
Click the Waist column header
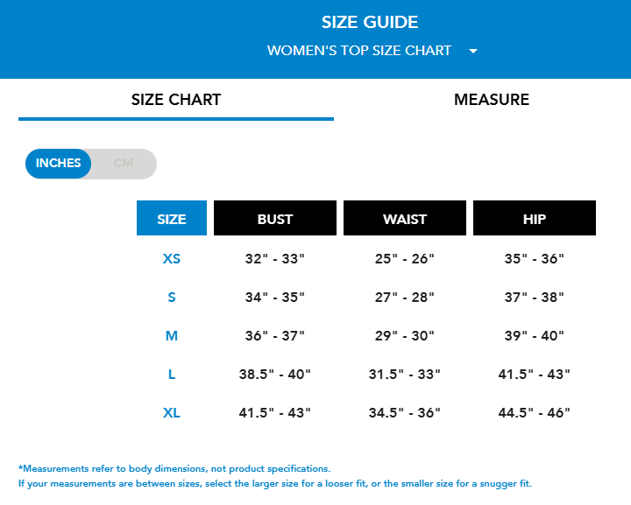click(405, 219)
